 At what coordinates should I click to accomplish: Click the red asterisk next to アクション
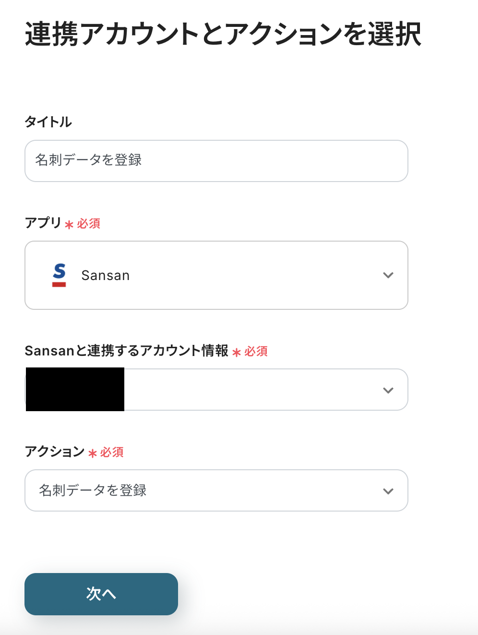point(93,453)
